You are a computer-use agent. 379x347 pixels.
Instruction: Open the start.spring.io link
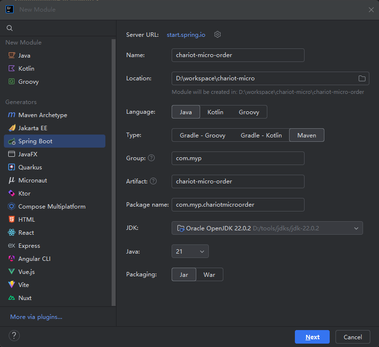pos(186,35)
